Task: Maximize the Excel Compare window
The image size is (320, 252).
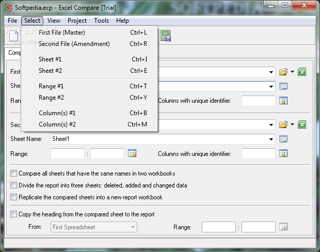Action: click(285, 6)
